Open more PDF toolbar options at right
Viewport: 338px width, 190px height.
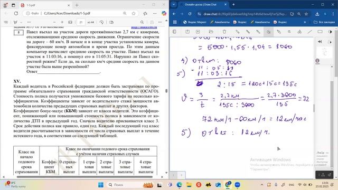159,22
